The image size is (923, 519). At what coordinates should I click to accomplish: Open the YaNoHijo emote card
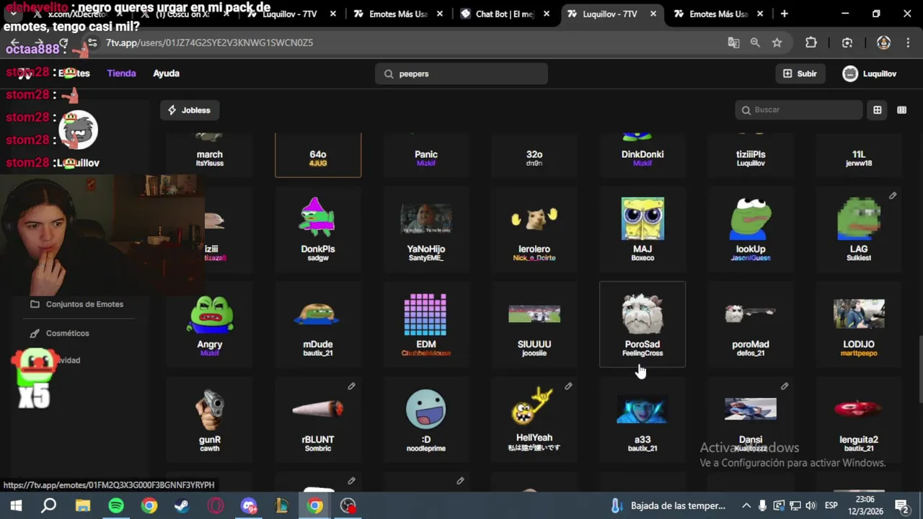(426, 229)
